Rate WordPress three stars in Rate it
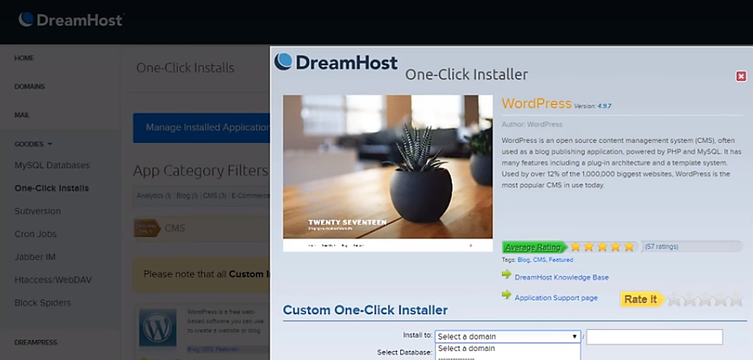This screenshot has height=360, width=753. pos(705,300)
